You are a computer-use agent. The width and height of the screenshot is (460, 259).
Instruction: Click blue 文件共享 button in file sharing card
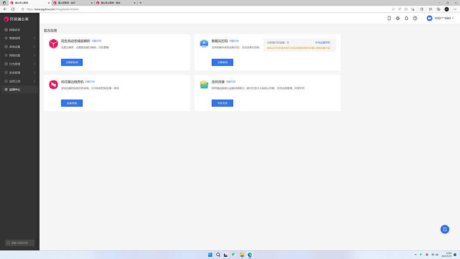(222, 103)
